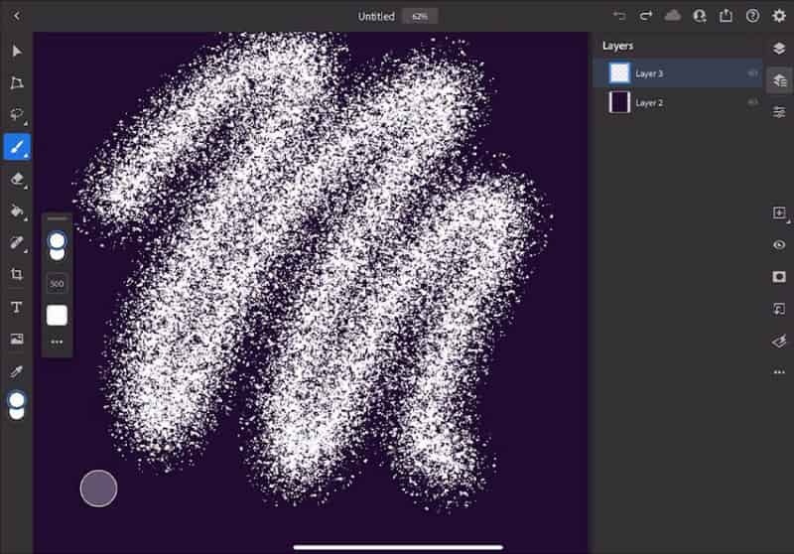The image size is (794, 554).
Task: Open the filters and adjustments icon
Action: point(779,341)
